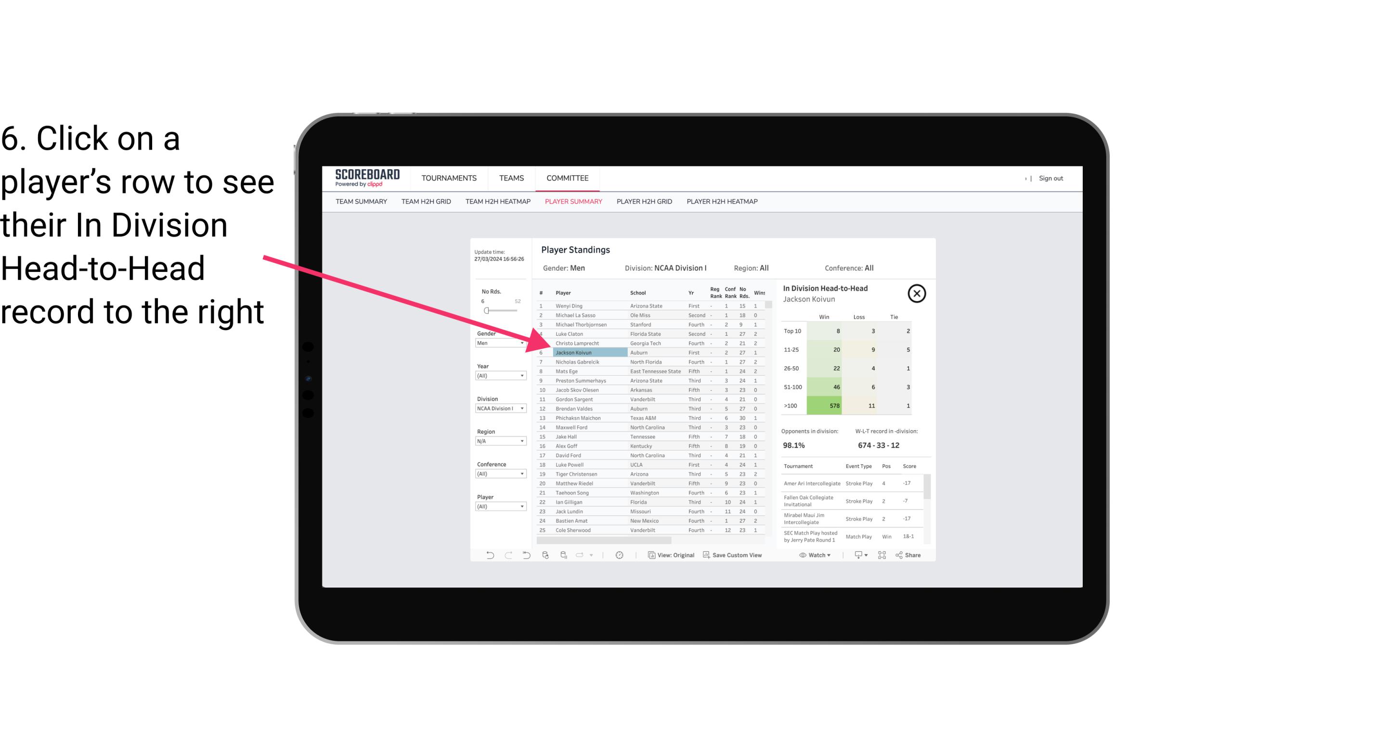Close the In Division Head-to-Head panel
Screen dimensions: 1400x753
click(917, 293)
